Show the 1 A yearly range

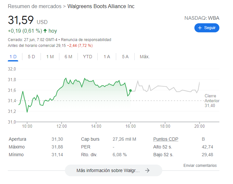(x=107, y=57)
